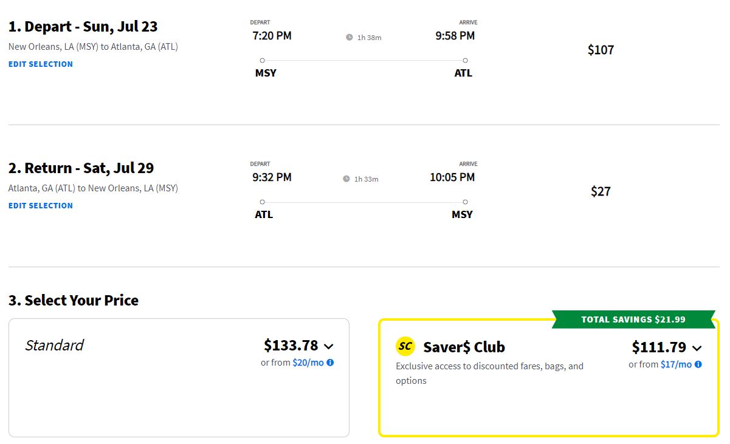The width and height of the screenshot is (730, 444).
Task: Click ATL destination dot on departure route
Action: tap(465, 60)
